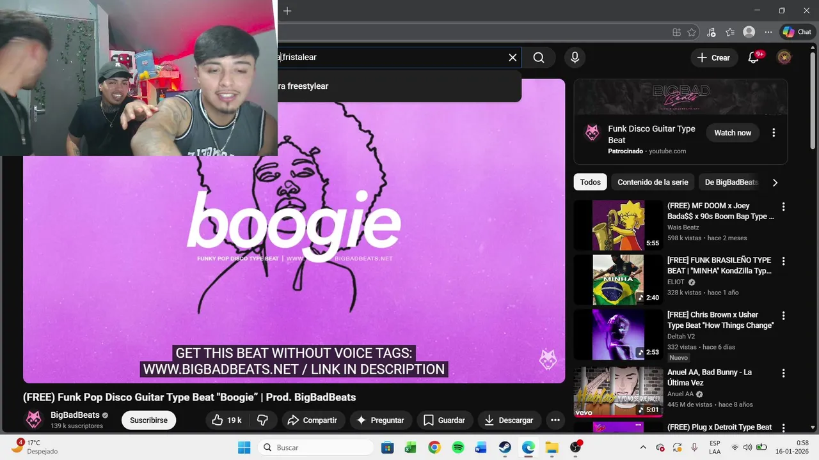Add page to favorites star icon

pyautogui.click(x=692, y=32)
